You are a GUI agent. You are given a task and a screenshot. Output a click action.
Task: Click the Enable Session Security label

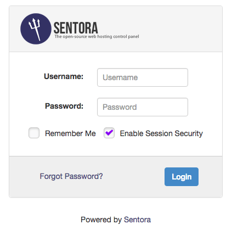(161, 133)
